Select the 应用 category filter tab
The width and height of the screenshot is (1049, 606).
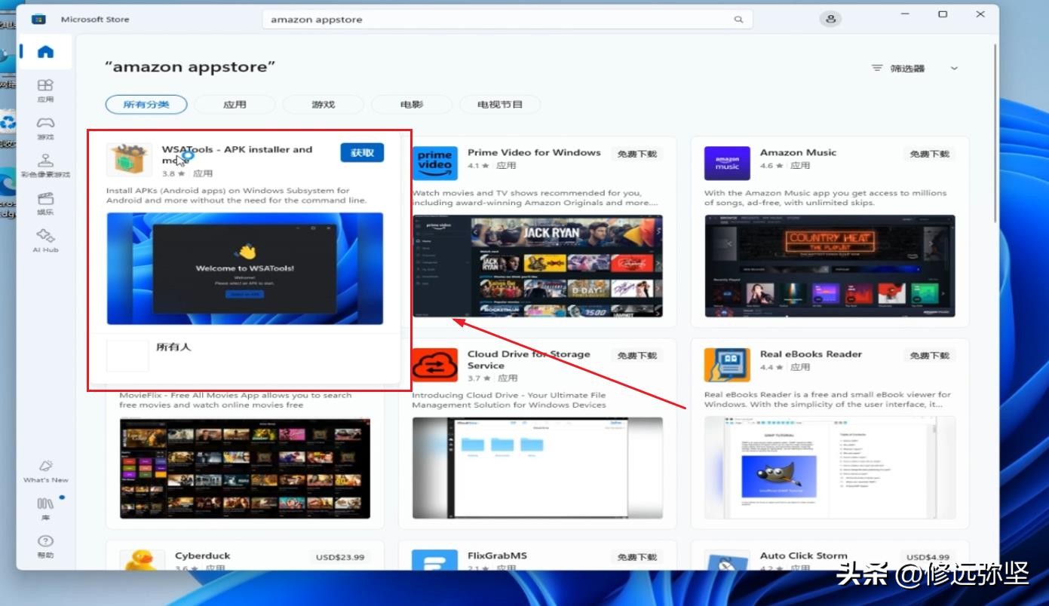click(x=235, y=104)
